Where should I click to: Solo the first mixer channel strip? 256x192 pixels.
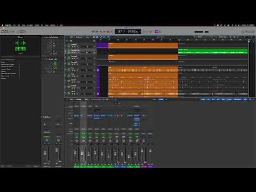pyautogui.click(x=78, y=164)
